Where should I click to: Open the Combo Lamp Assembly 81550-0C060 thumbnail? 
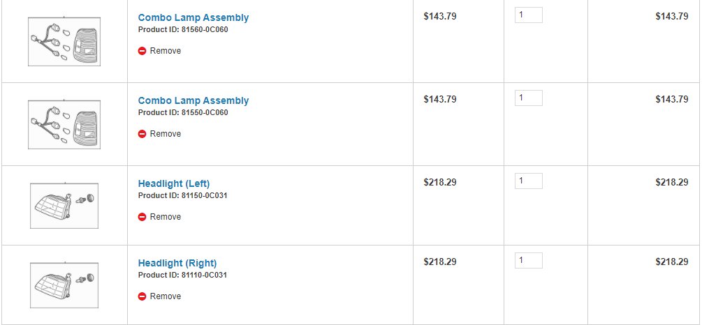point(64,124)
